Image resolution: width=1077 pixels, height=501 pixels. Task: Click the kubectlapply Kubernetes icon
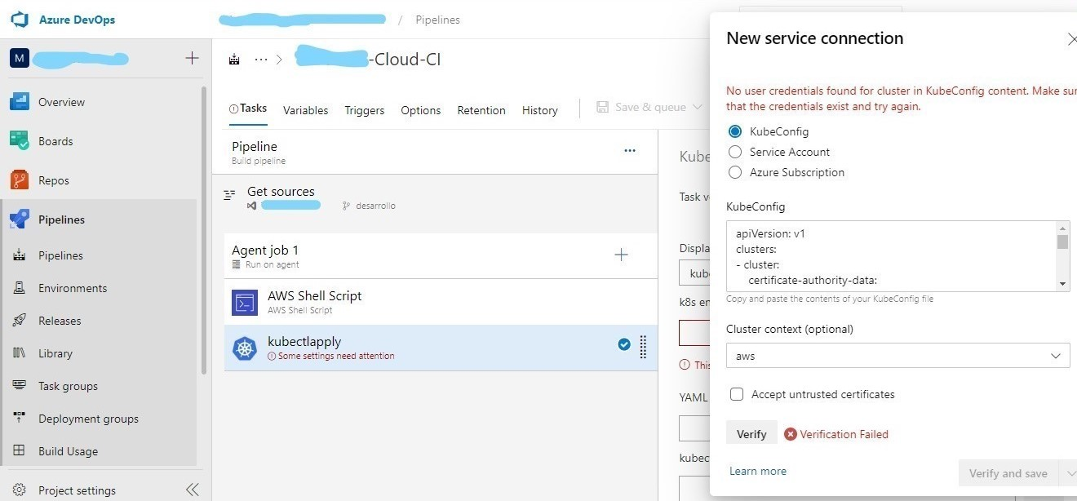point(245,348)
